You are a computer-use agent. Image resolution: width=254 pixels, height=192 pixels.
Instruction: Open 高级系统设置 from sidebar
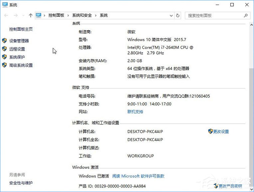pos(21,65)
